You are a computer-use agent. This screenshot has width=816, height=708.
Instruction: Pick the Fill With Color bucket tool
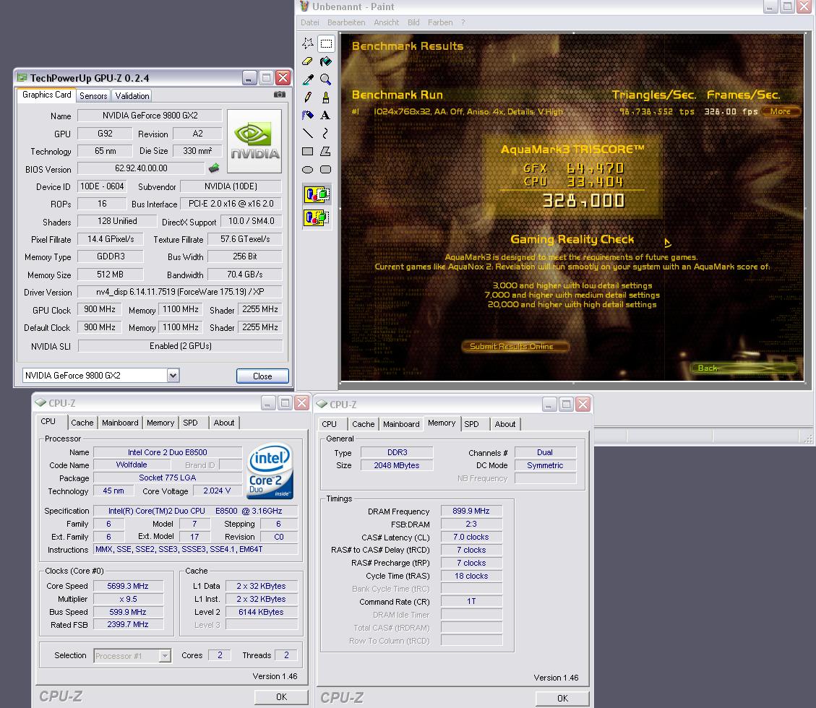(326, 61)
